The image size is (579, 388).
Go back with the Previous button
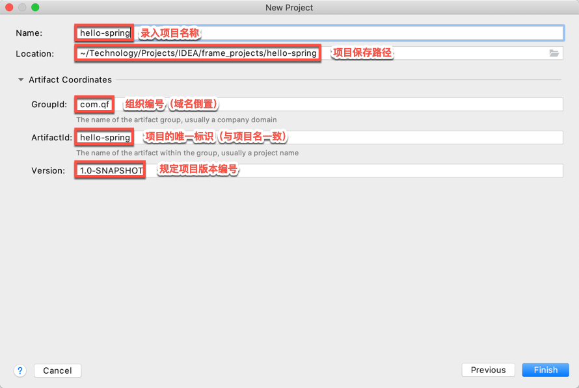[488, 370]
